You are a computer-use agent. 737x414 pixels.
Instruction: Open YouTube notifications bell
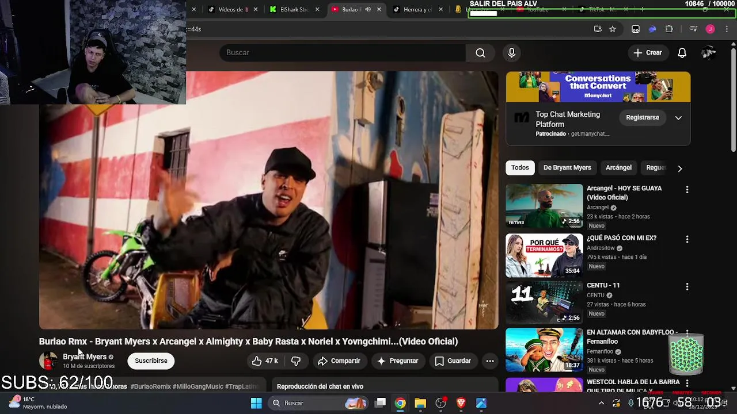click(682, 53)
